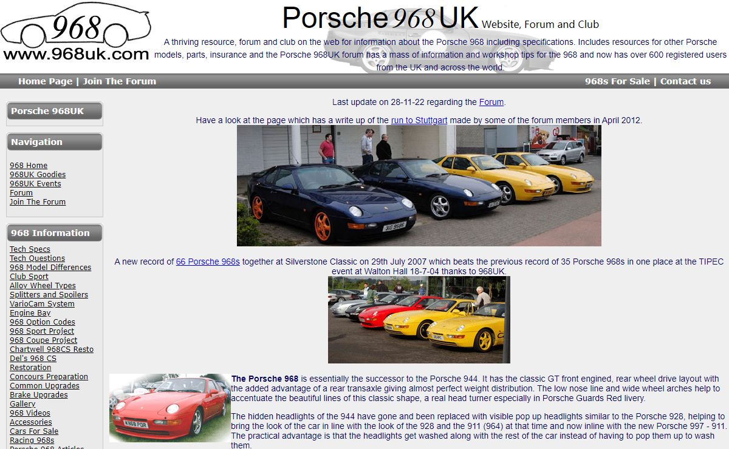The width and height of the screenshot is (729, 449).
Task: Open 968UK Goodies in sidebar
Action: [38, 175]
